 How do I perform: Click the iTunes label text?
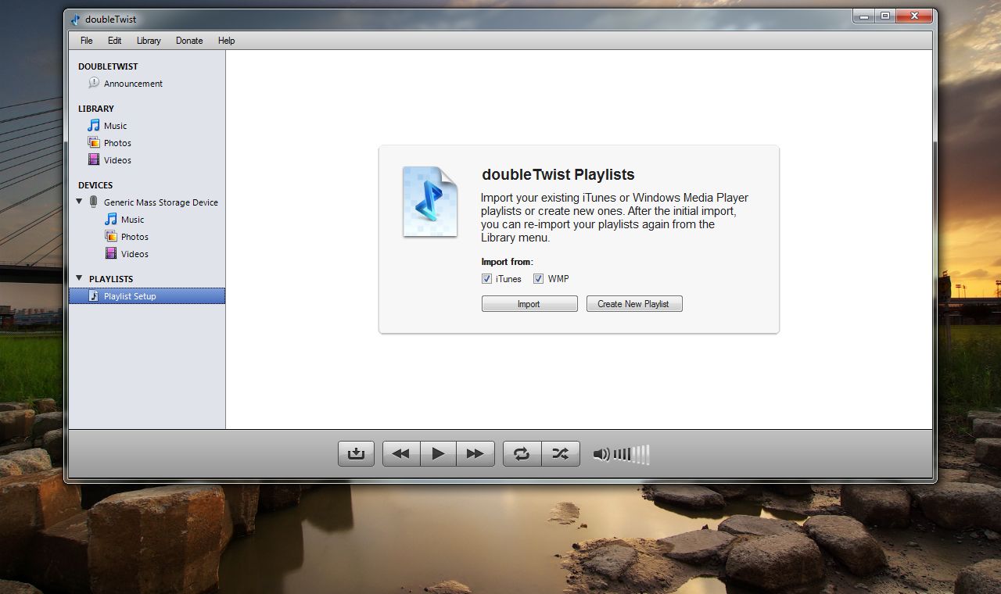click(508, 279)
